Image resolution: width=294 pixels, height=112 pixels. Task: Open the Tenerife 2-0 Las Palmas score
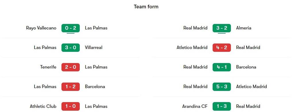click(71, 67)
